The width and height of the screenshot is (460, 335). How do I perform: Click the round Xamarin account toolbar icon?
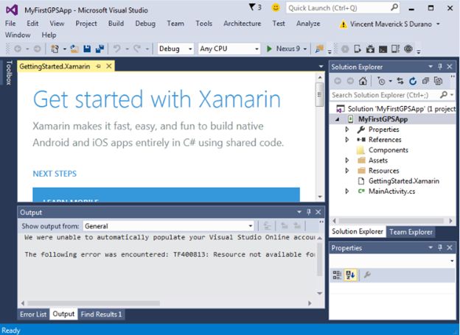coord(408,49)
